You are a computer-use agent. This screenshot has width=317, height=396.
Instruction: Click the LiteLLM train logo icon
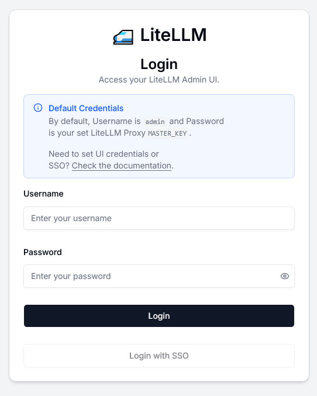point(123,37)
